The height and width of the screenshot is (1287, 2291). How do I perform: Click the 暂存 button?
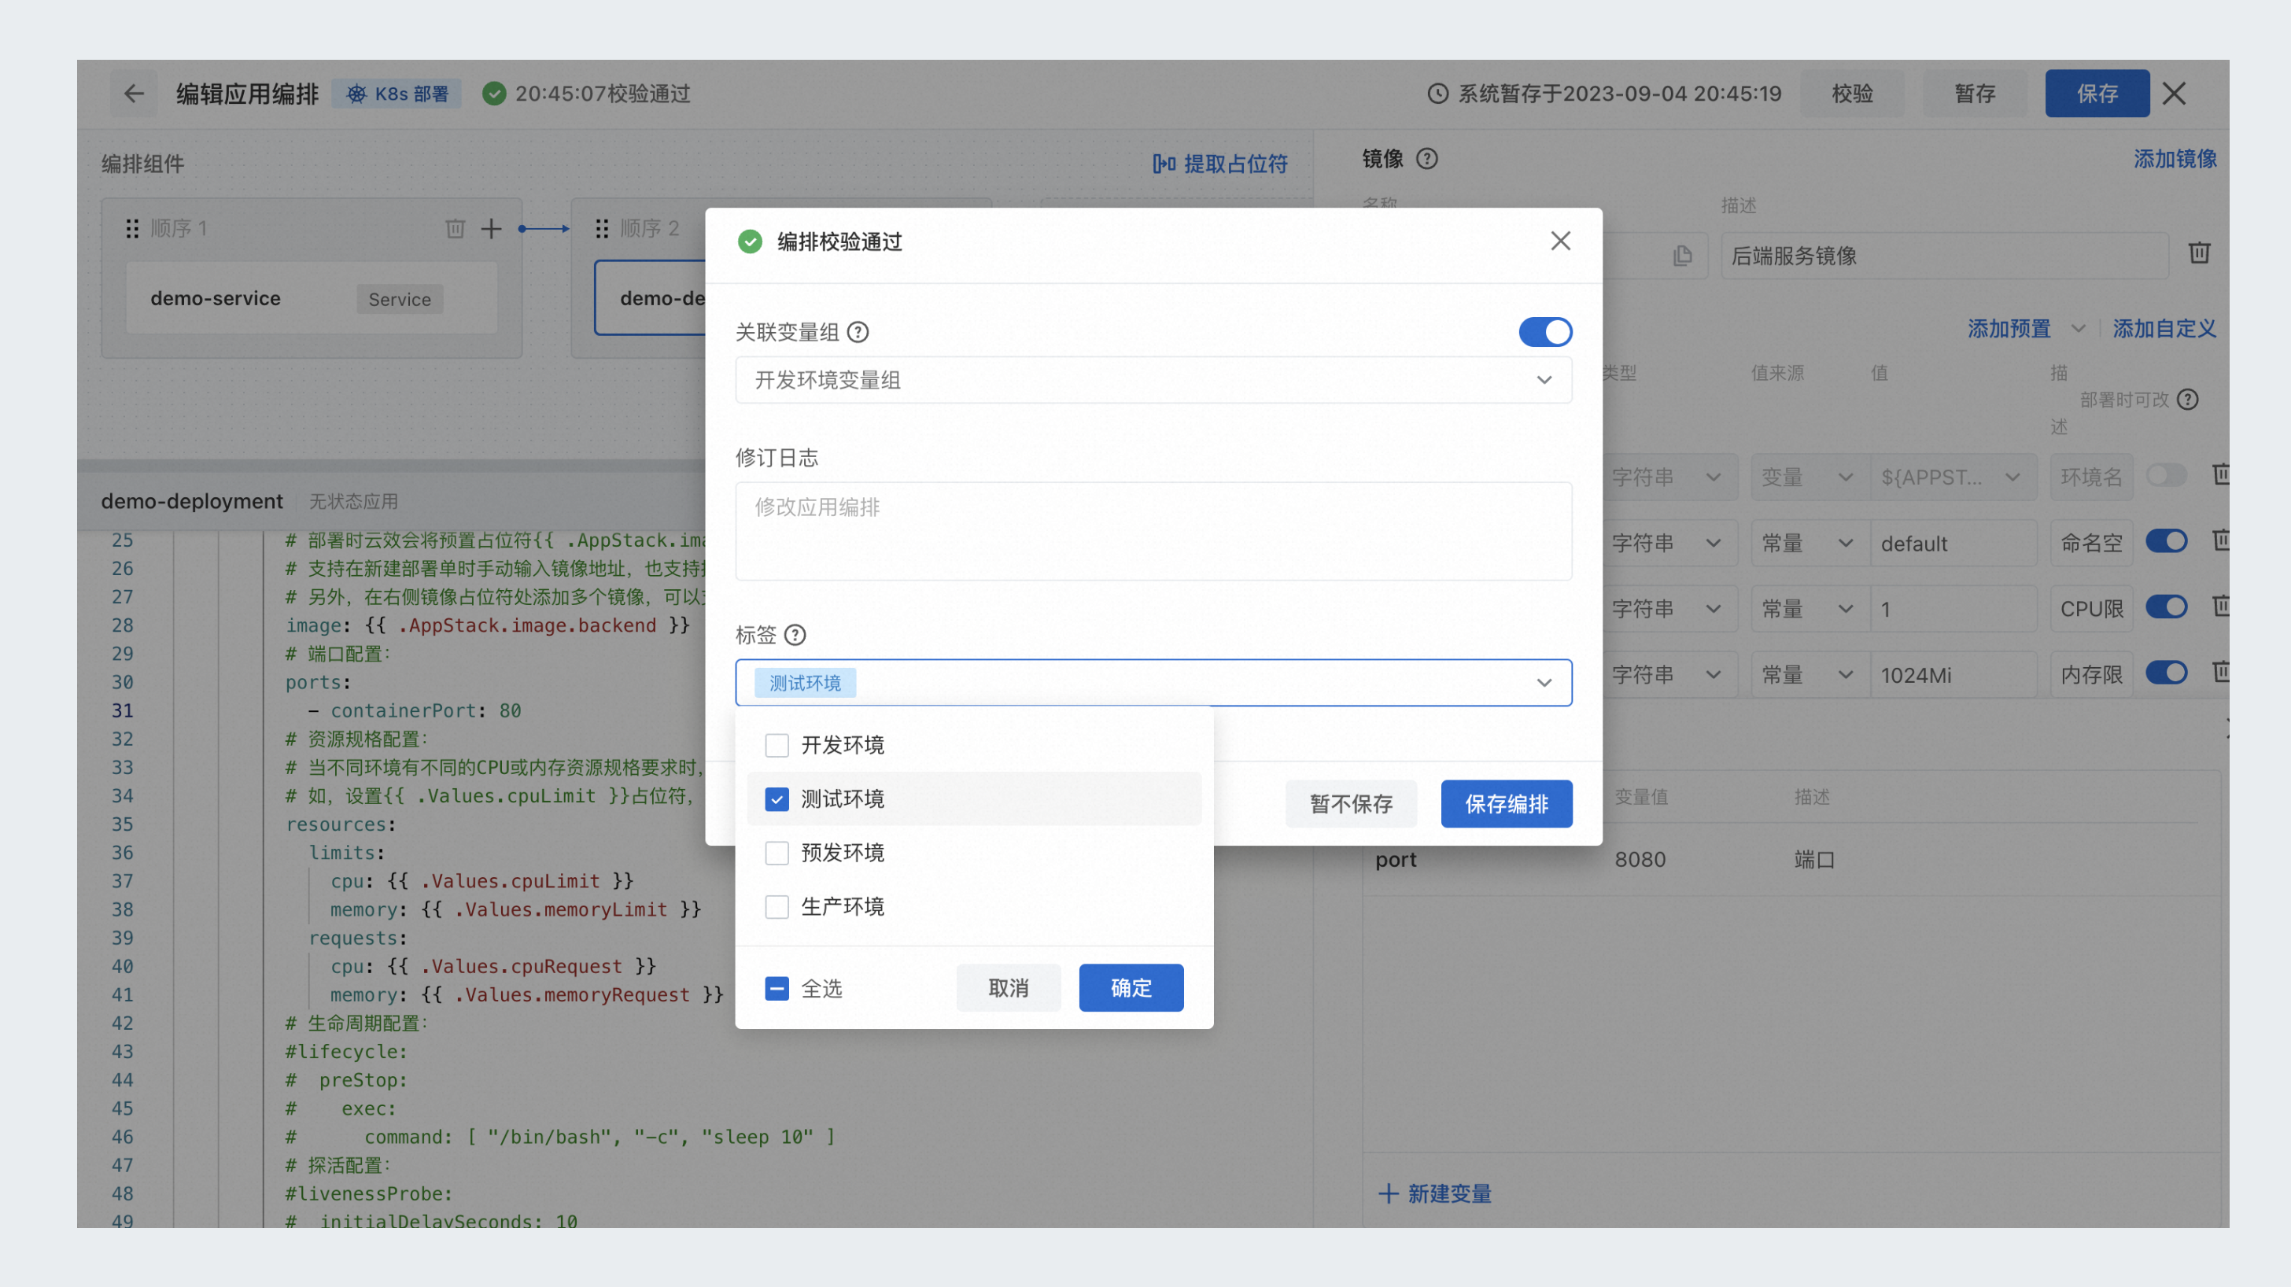[x=1976, y=94]
